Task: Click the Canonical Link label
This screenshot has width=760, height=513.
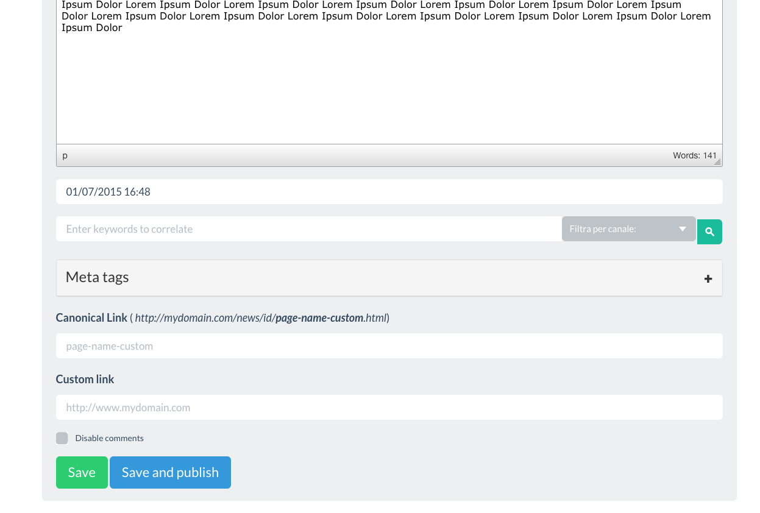Action: 91,317
